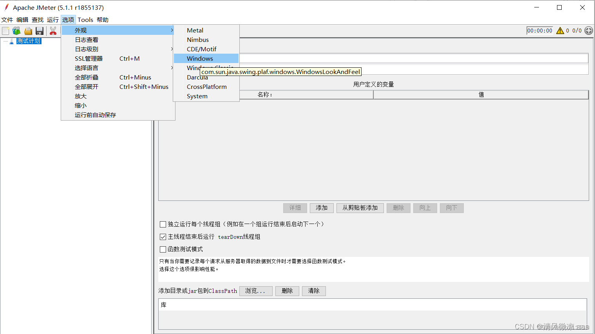This screenshot has width=595, height=334.
Task: Click the 值 column header
Action: tap(481, 95)
